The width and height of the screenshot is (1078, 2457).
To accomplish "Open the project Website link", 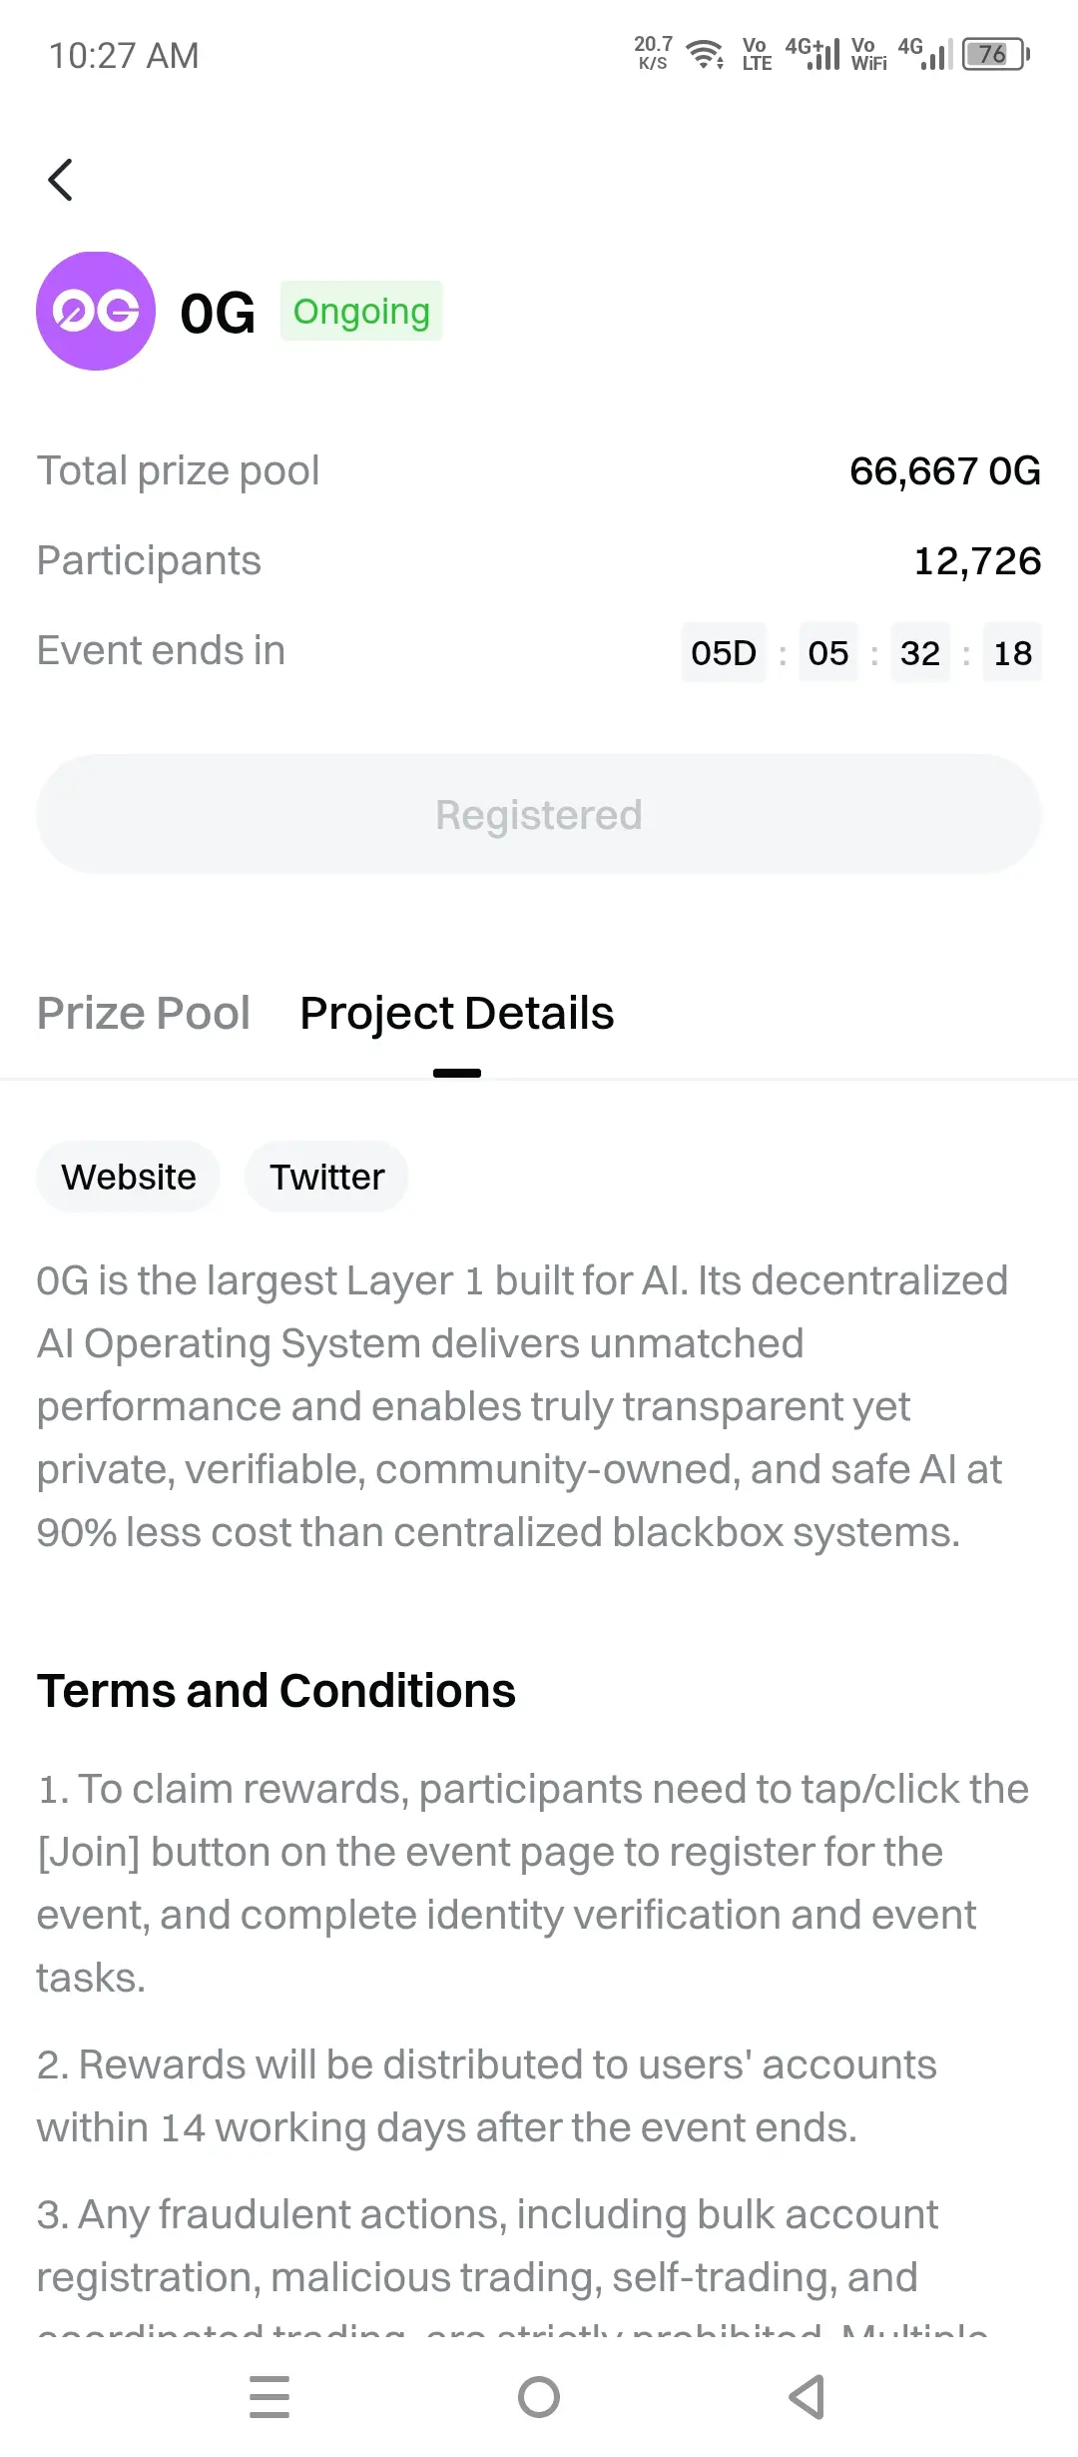I will click(x=129, y=1177).
